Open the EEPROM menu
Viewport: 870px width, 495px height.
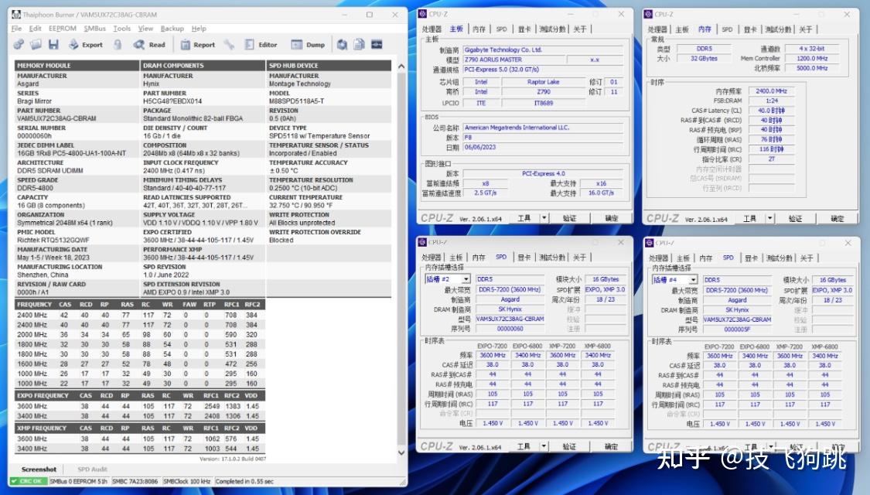click(62, 29)
